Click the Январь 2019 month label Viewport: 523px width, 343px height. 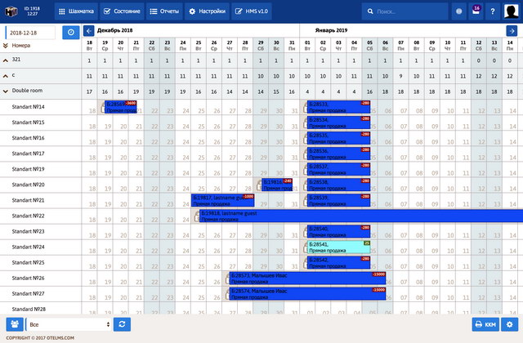[x=331, y=30]
